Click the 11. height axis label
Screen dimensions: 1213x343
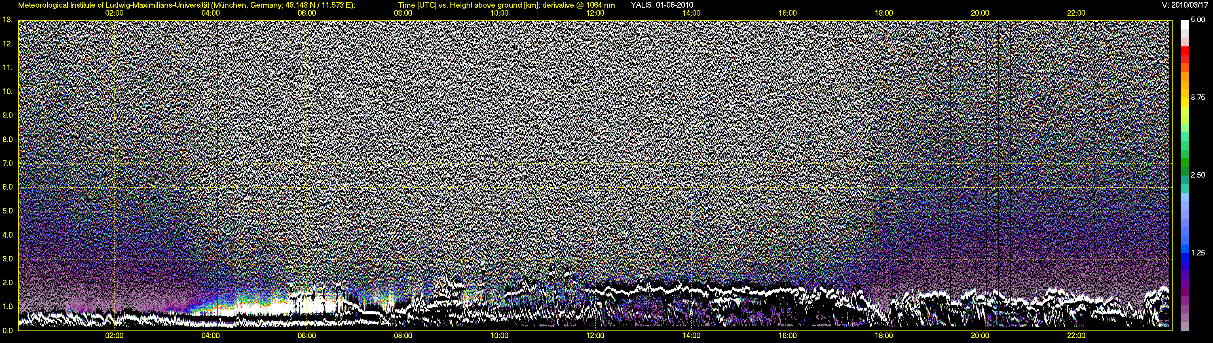(8, 68)
